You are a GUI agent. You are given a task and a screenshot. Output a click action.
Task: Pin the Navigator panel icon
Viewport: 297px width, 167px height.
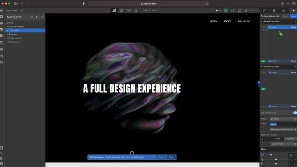pyautogui.click(x=37, y=17)
